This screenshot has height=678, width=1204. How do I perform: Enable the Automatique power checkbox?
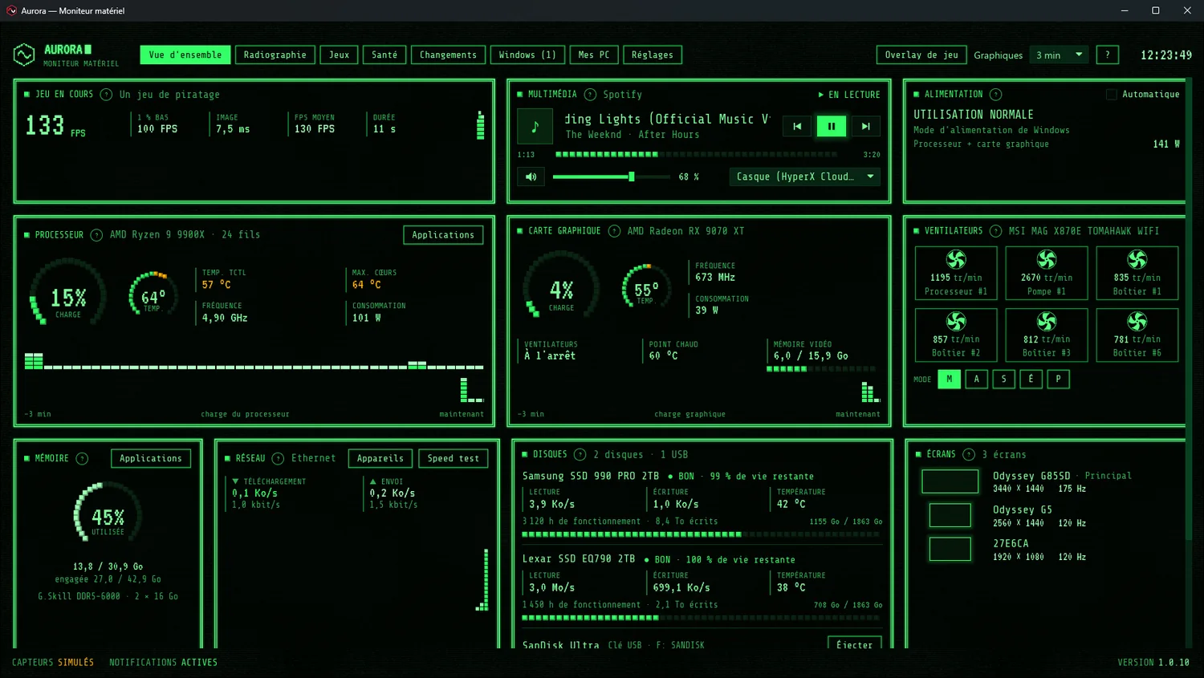click(x=1112, y=95)
